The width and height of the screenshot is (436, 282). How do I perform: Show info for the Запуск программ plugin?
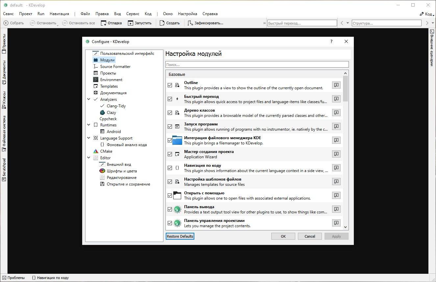tap(336, 126)
